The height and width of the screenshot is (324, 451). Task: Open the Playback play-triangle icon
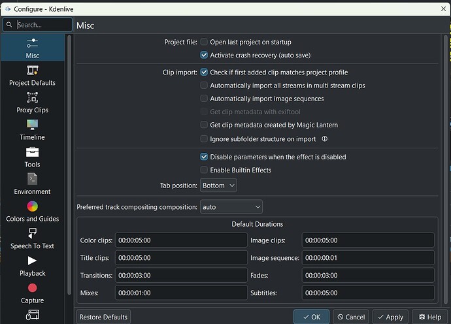coord(32,261)
